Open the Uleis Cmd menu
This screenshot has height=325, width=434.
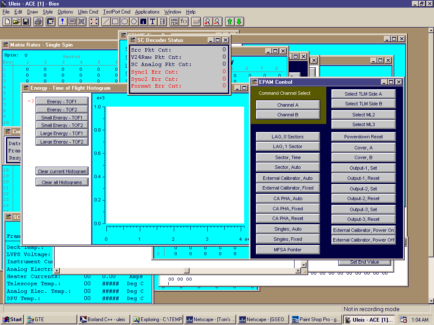click(x=88, y=12)
